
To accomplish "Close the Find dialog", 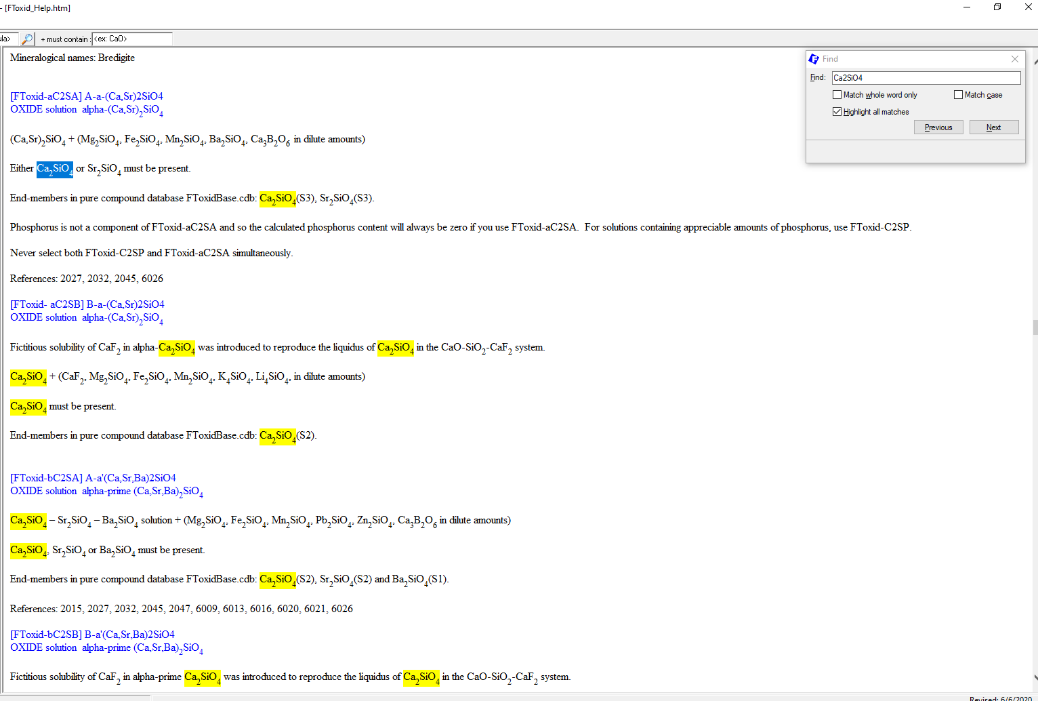I will click(1014, 59).
